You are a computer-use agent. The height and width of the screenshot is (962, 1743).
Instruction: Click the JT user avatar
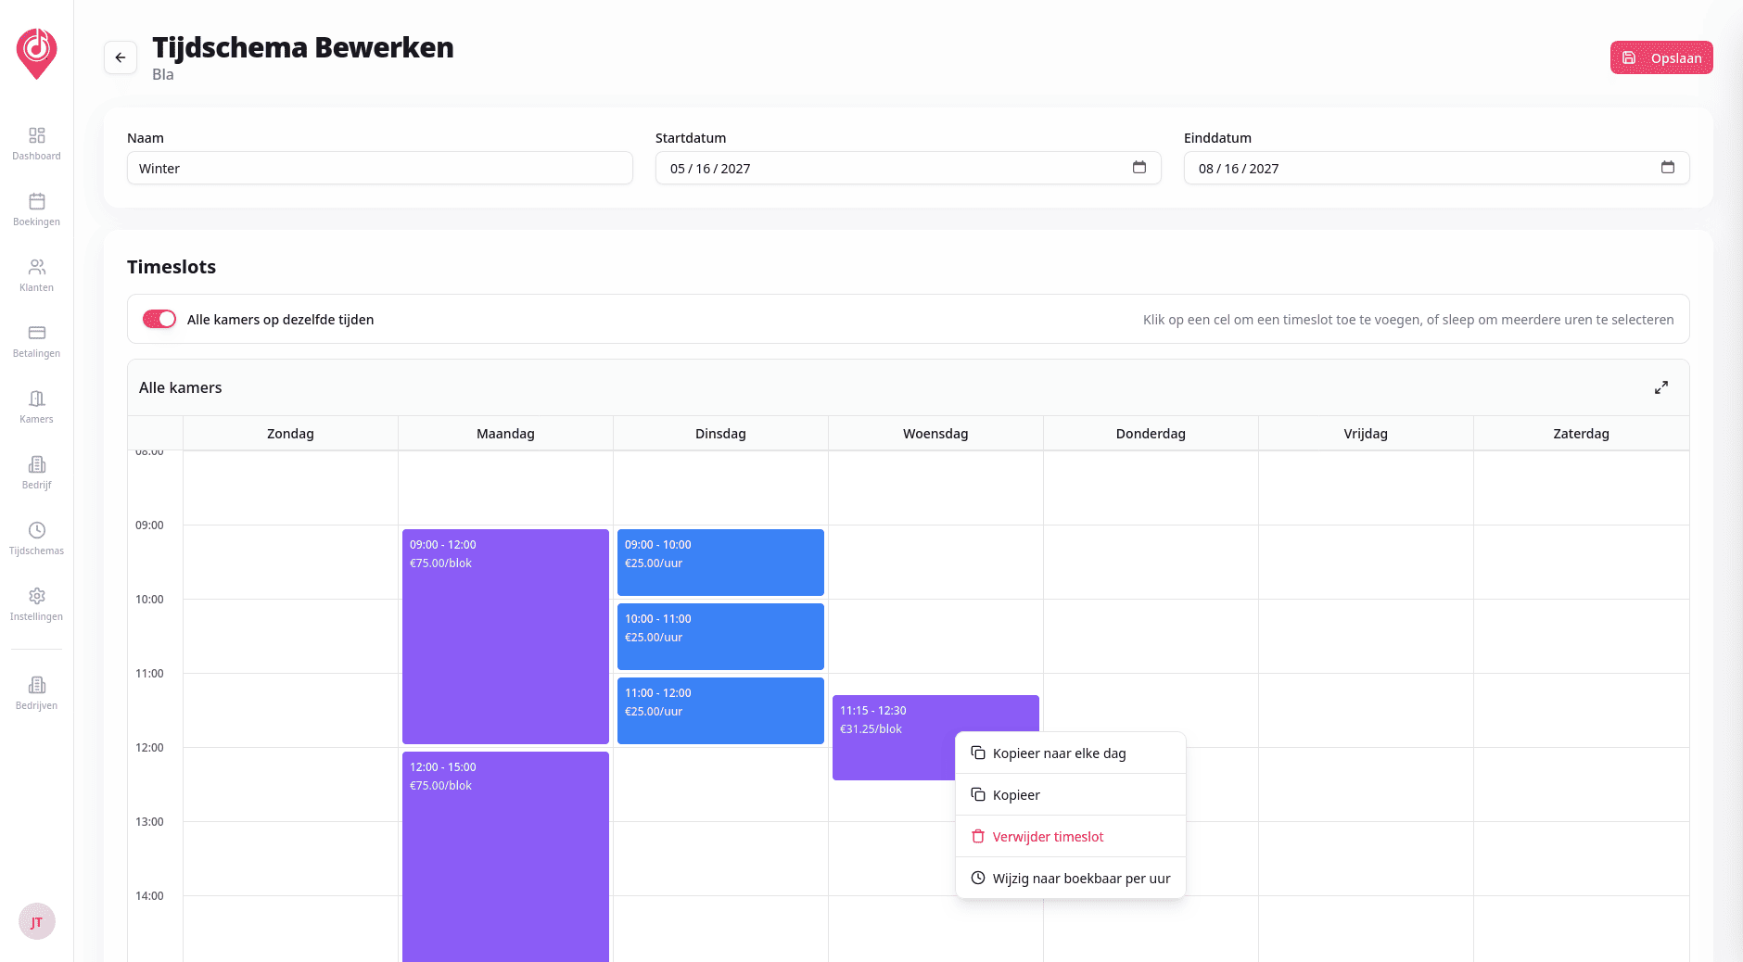coord(37,921)
